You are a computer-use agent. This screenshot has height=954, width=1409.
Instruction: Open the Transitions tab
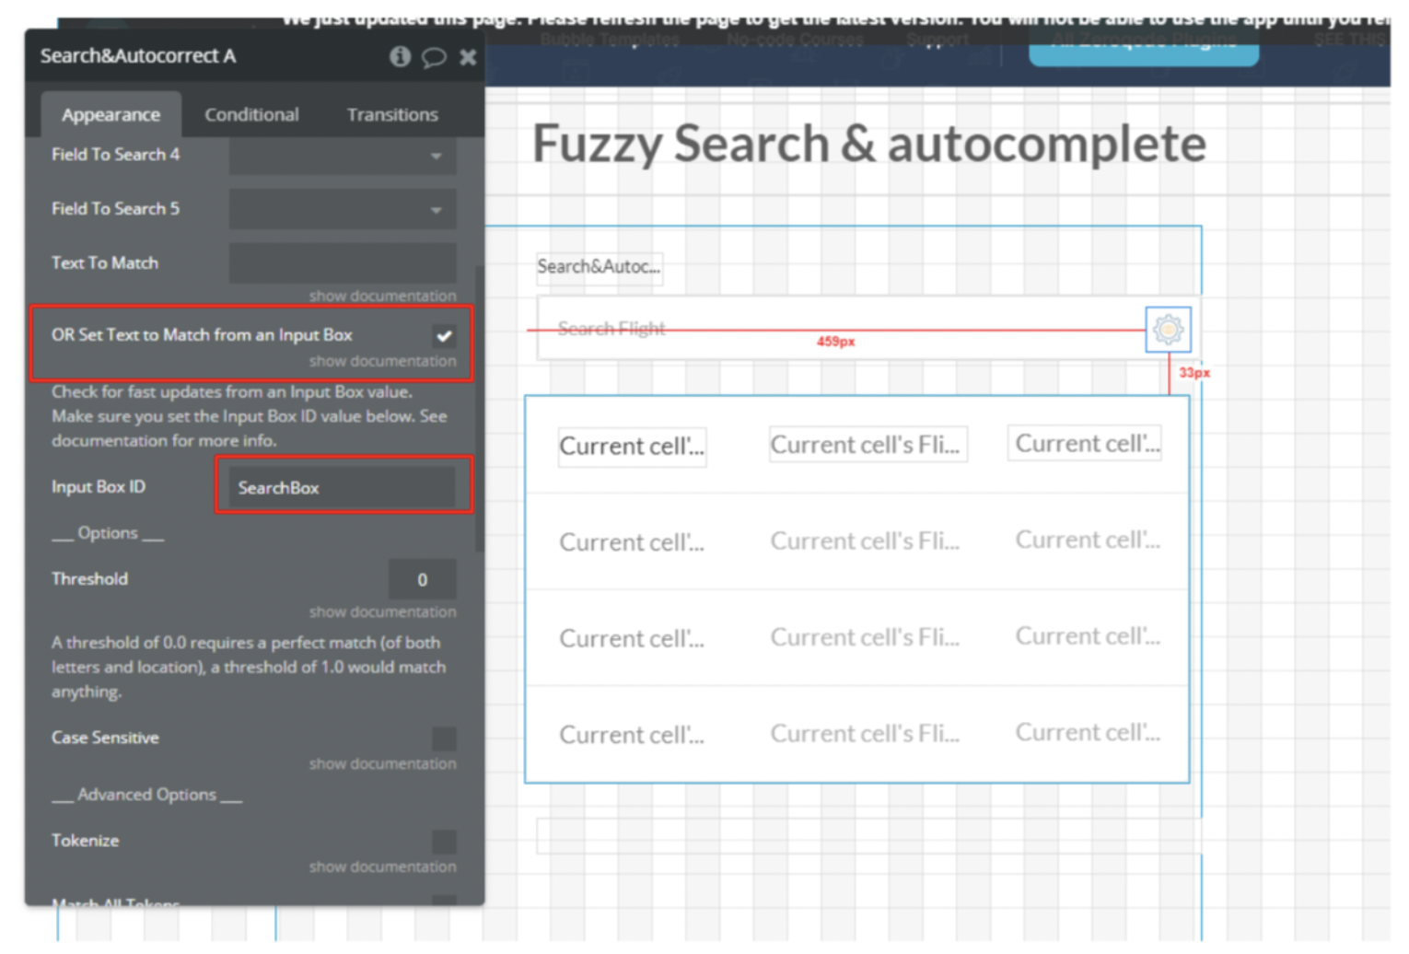392,115
